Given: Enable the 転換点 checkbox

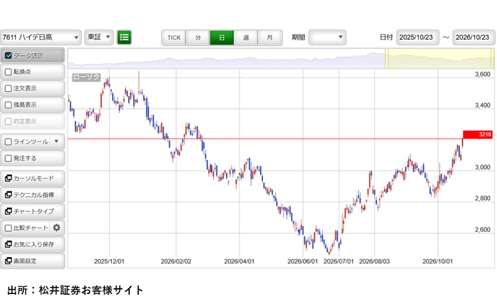Looking at the screenshot, I should 9,72.
